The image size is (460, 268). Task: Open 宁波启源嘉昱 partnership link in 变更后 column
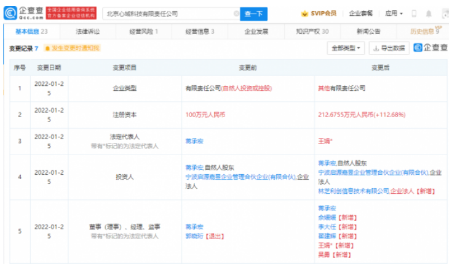click(x=373, y=172)
